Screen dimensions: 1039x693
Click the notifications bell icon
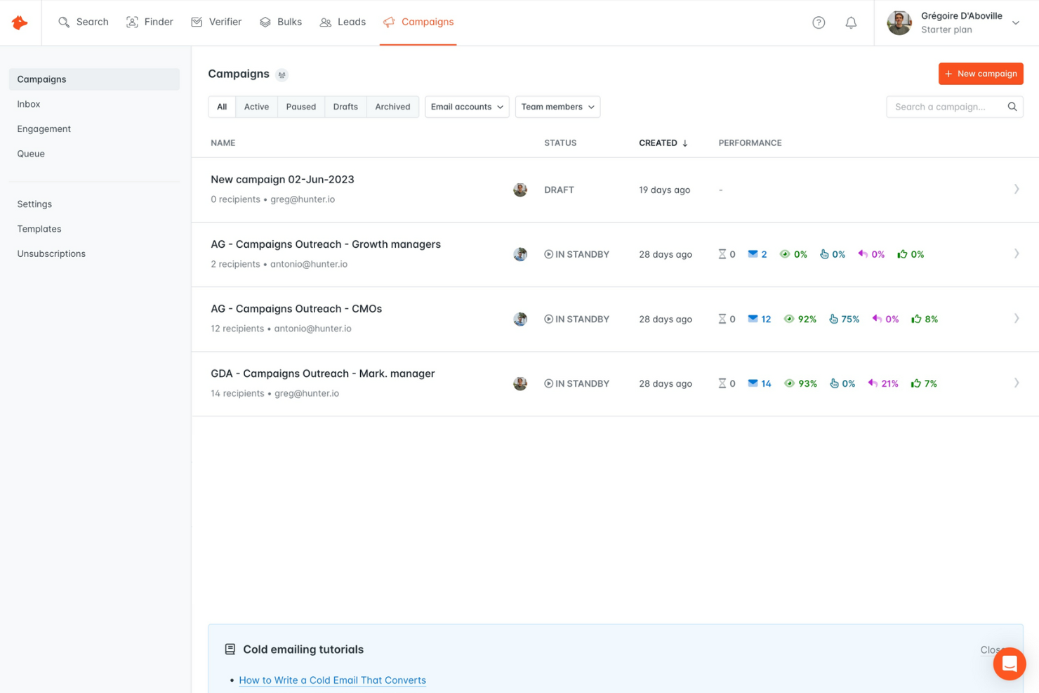tap(851, 22)
